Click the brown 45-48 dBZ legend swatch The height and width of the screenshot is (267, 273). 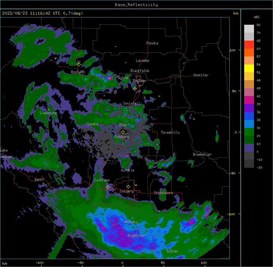coord(249,84)
